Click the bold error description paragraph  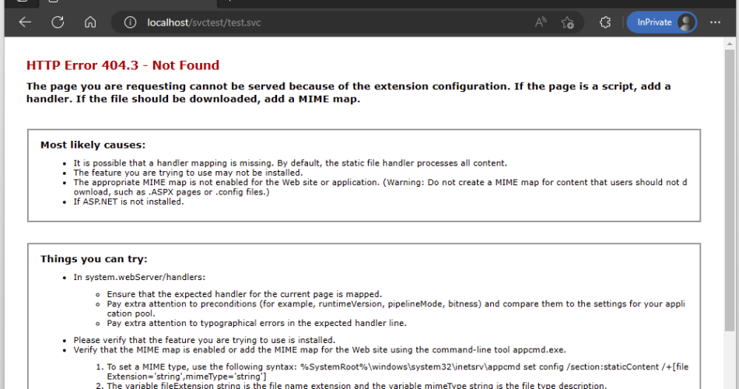tap(348, 93)
